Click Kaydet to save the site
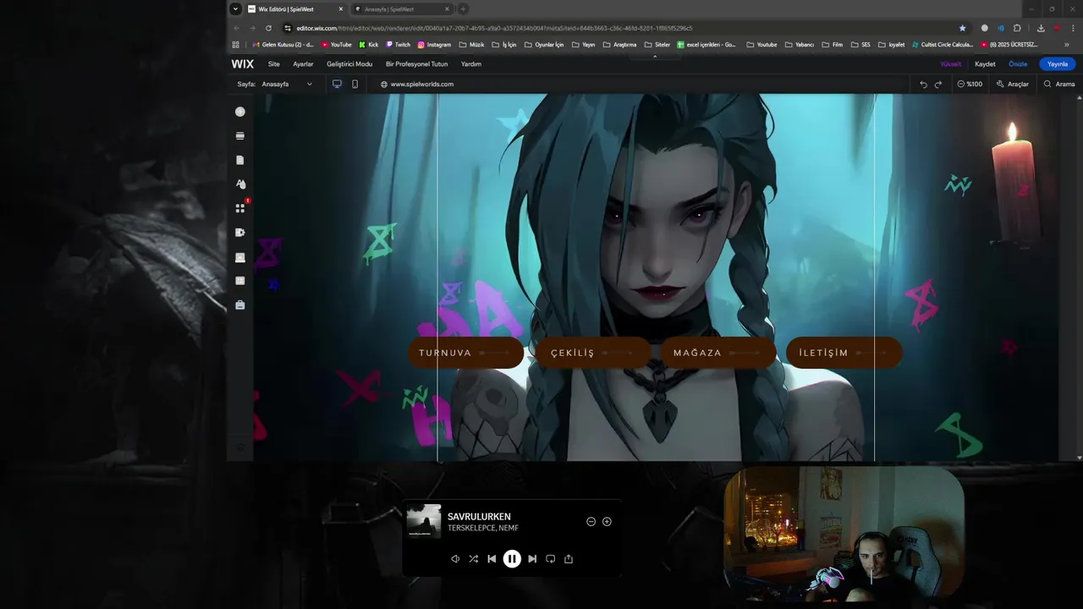 pos(985,64)
